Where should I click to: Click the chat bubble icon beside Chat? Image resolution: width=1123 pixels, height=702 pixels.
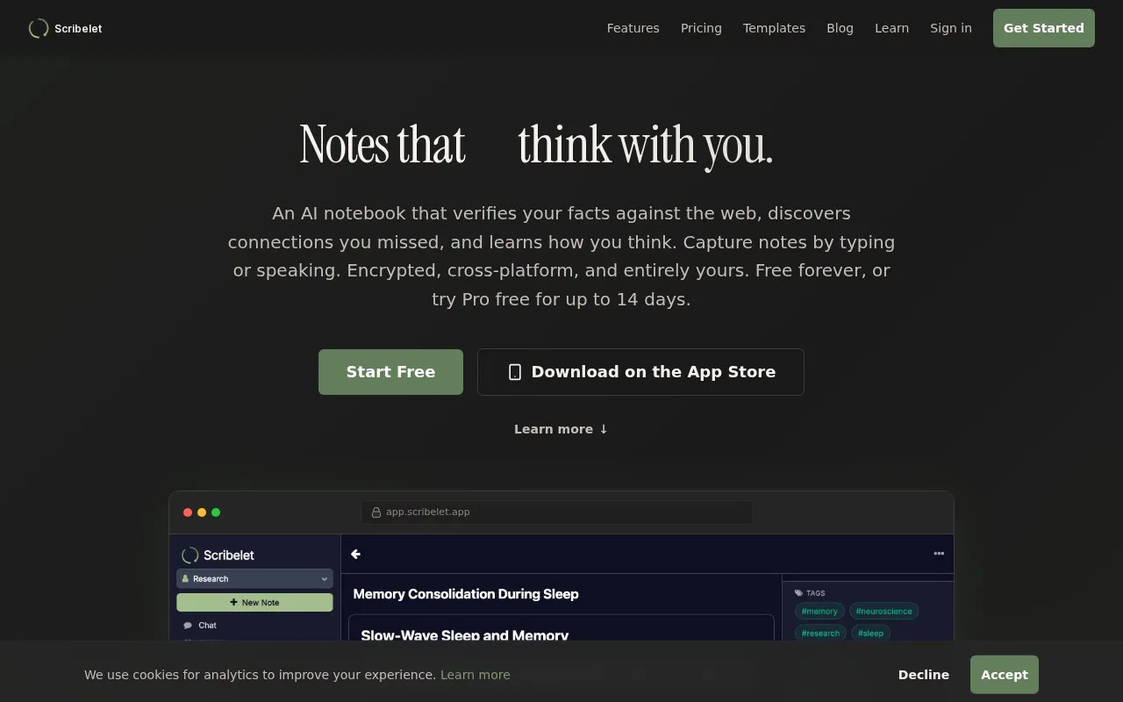pos(188,626)
